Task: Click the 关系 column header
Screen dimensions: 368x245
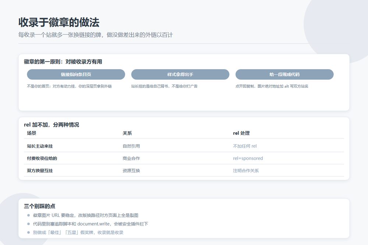Action: pyautogui.click(x=127, y=133)
